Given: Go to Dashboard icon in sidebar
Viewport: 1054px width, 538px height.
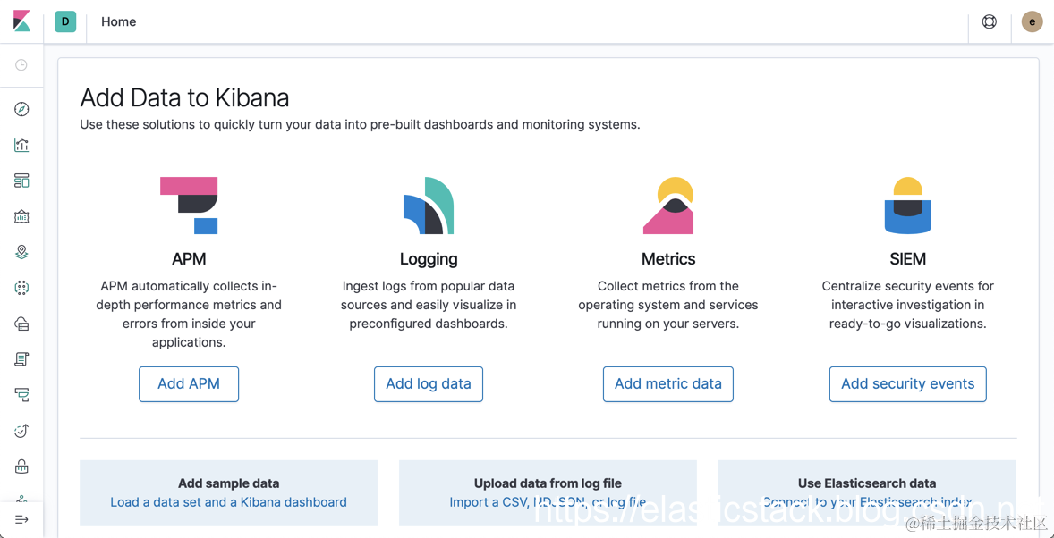Looking at the screenshot, I should click(21, 181).
